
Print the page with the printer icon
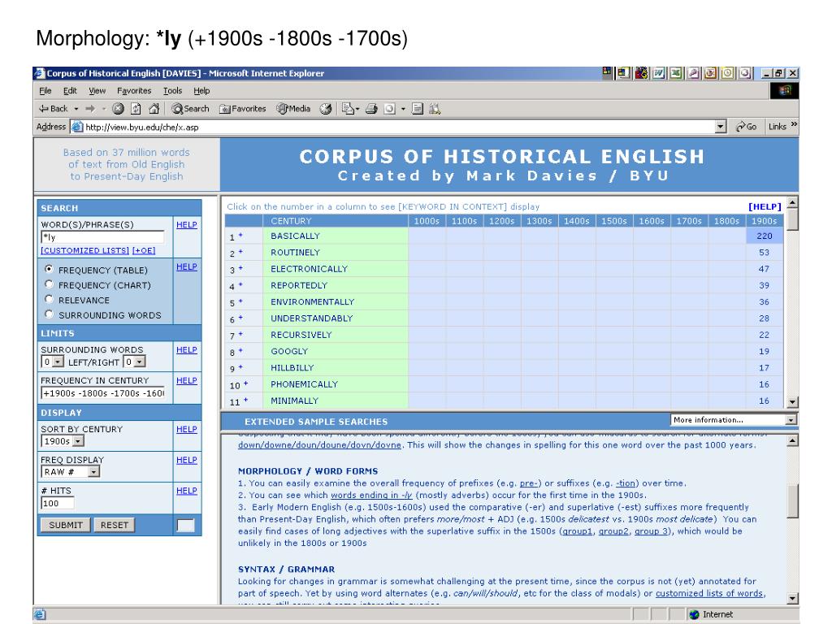click(x=371, y=109)
